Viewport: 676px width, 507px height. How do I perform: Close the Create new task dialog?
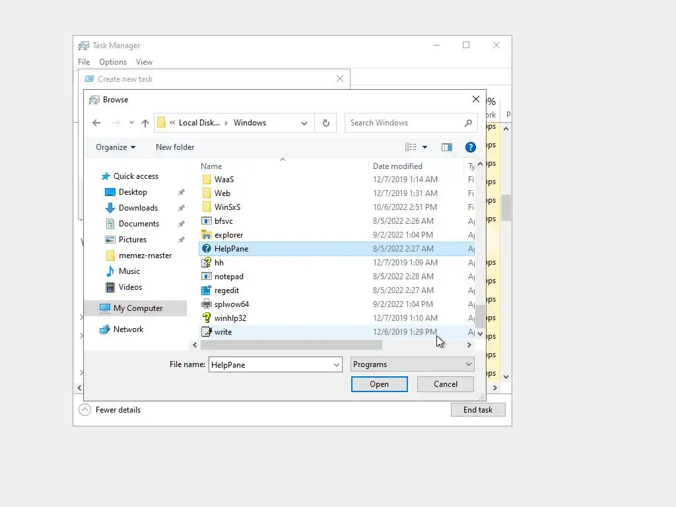[340, 79]
